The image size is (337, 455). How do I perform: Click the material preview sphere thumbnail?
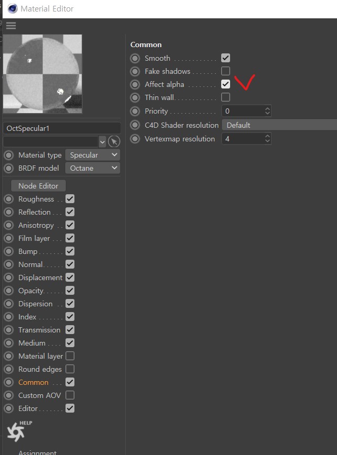coord(42,74)
